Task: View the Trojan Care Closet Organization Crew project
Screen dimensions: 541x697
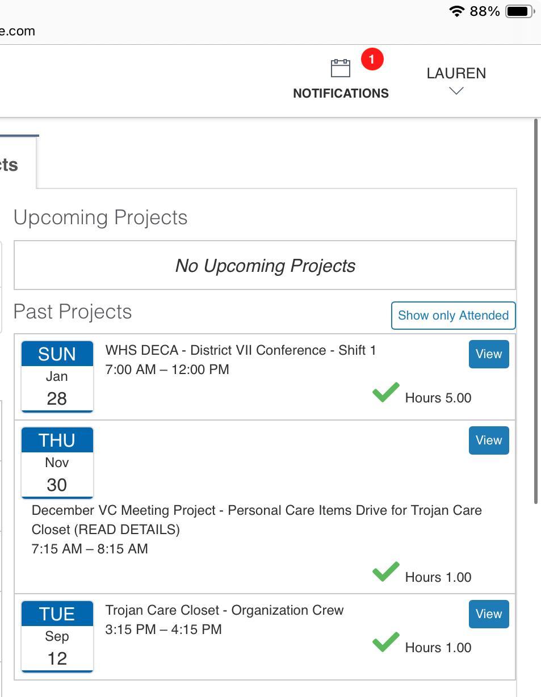Action: 488,614
